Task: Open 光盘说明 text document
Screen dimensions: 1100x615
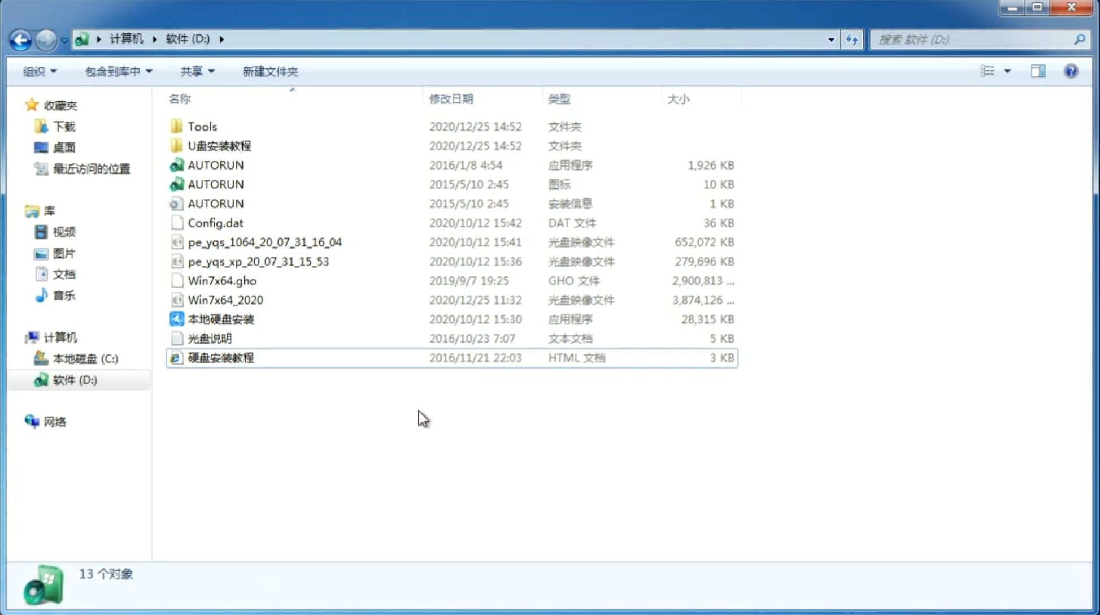Action: [x=210, y=339]
